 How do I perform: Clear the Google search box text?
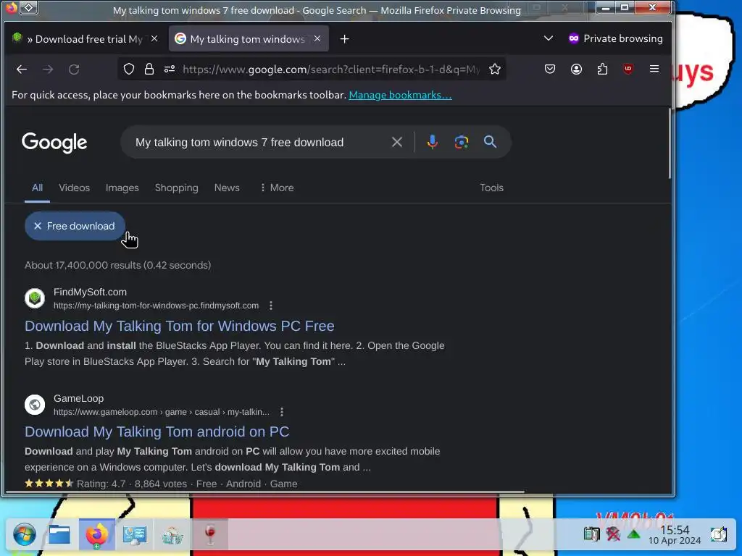pyautogui.click(x=397, y=142)
